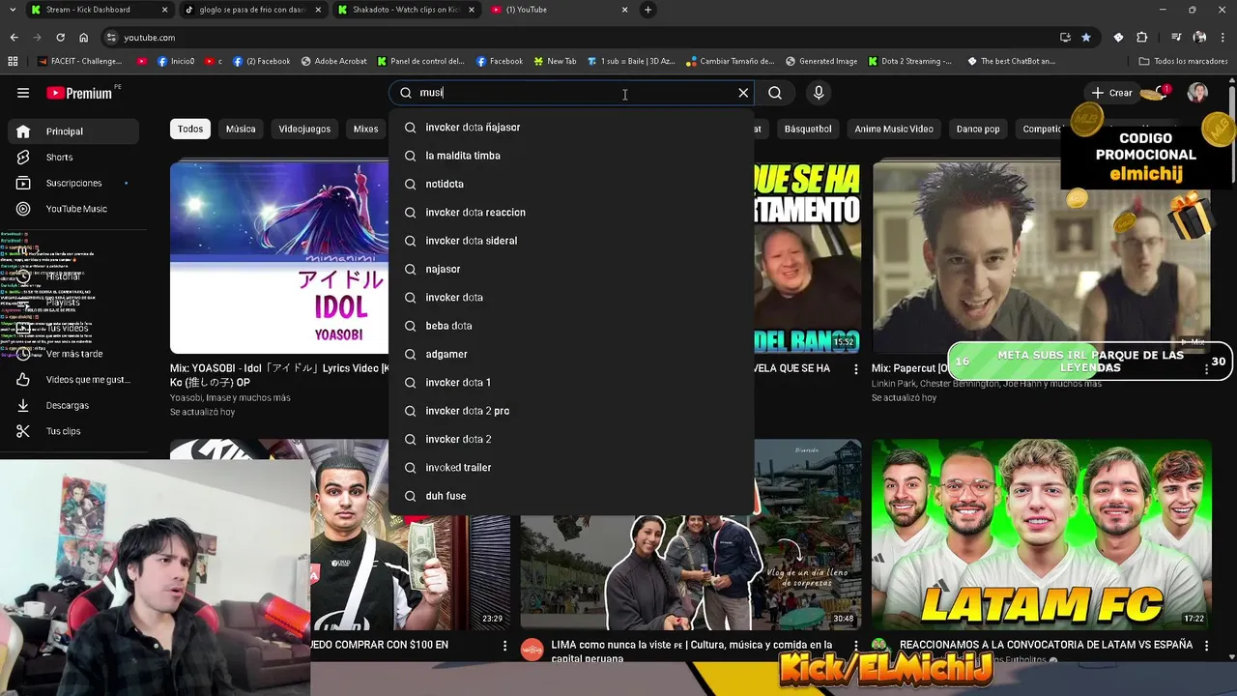The image size is (1237, 696).
Task: Click the magnifier search submit button
Action: (x=775, y=93)
